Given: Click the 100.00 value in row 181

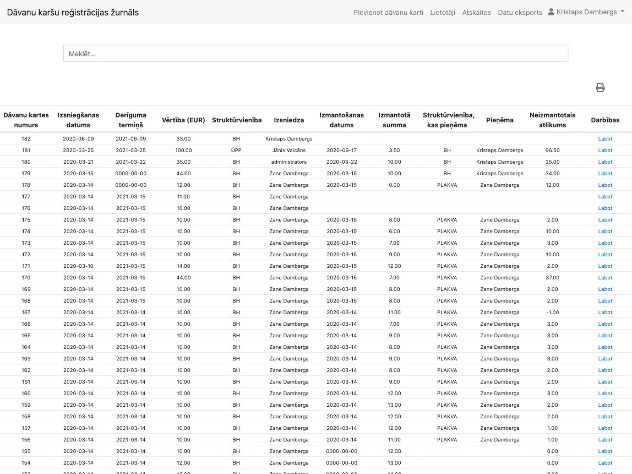Looking at the screenshot, I should 183,150.
